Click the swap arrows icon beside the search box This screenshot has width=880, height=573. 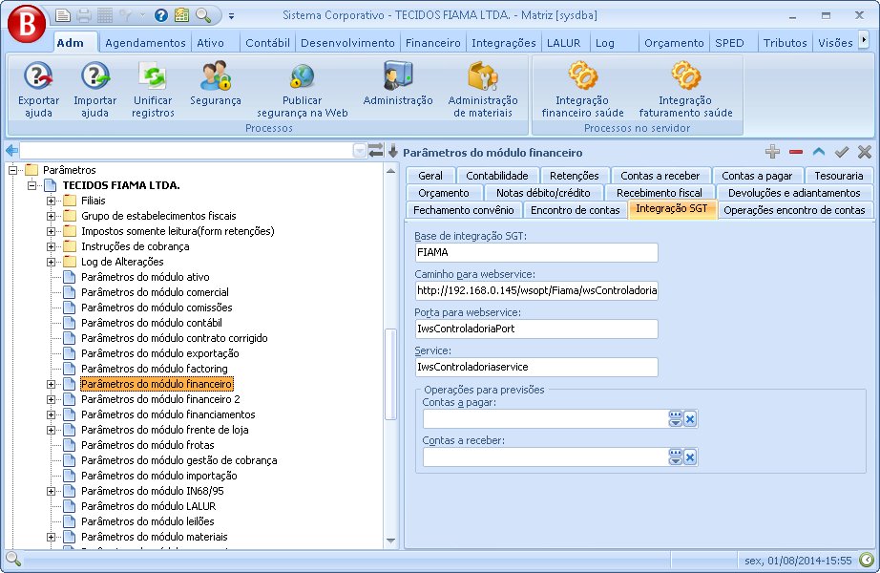coord(376,151)
